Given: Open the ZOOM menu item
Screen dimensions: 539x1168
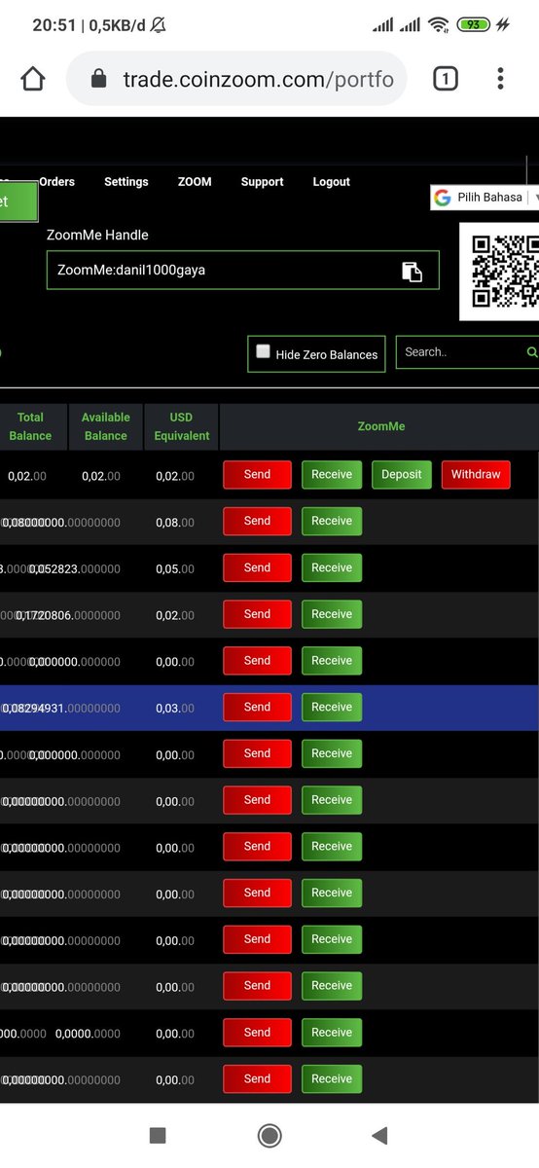Looking at the screenshot, I should 195,182.
